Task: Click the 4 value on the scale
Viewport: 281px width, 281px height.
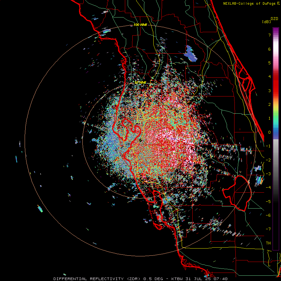Action: coord(269,77)
